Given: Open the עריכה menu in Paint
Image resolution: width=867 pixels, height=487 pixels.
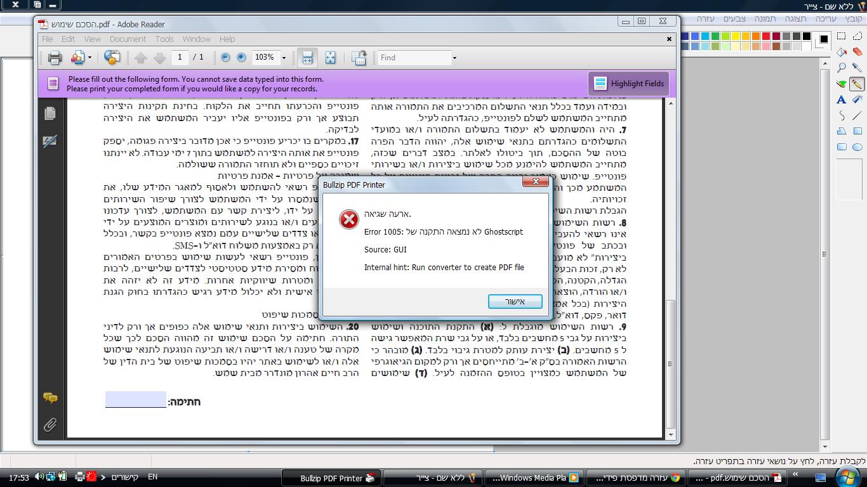Looking at the screenshot, I should click(x=827, y=19).
